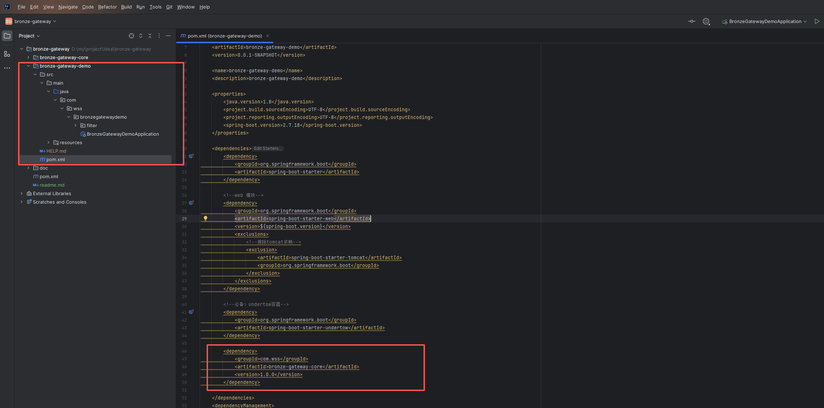Click Select Opened File target icon
Viewport: 824px width, 408px height.
click(x=131, y=36)
